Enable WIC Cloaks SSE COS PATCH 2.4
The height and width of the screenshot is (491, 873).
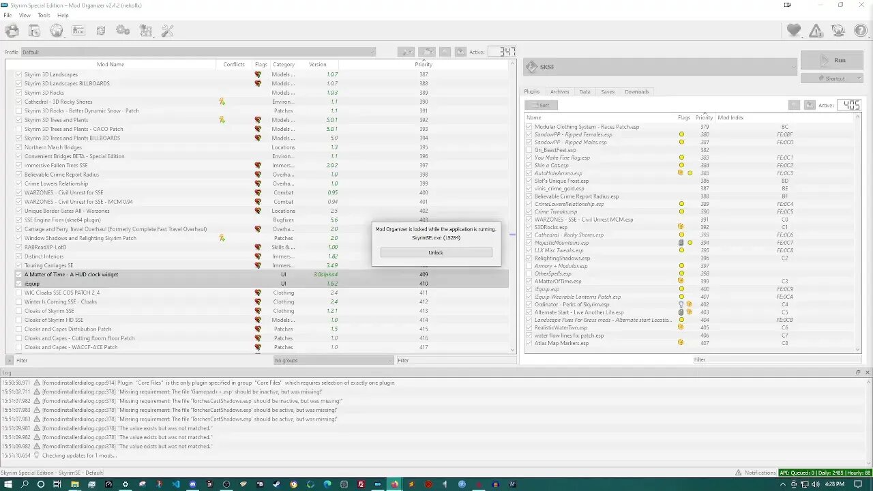[19, 293]
